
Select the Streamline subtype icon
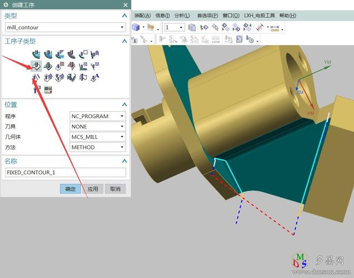[71, 66]
